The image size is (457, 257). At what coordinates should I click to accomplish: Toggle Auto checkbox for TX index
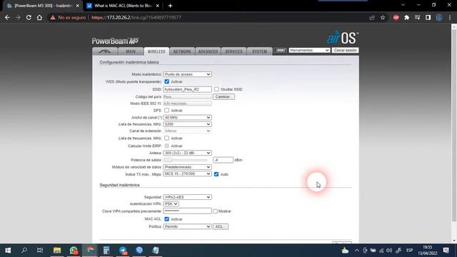pyautogui.click(x=216, y=174)
